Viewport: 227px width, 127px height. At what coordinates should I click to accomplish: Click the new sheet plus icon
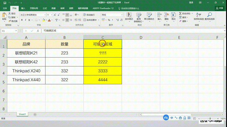click(35, 114)
